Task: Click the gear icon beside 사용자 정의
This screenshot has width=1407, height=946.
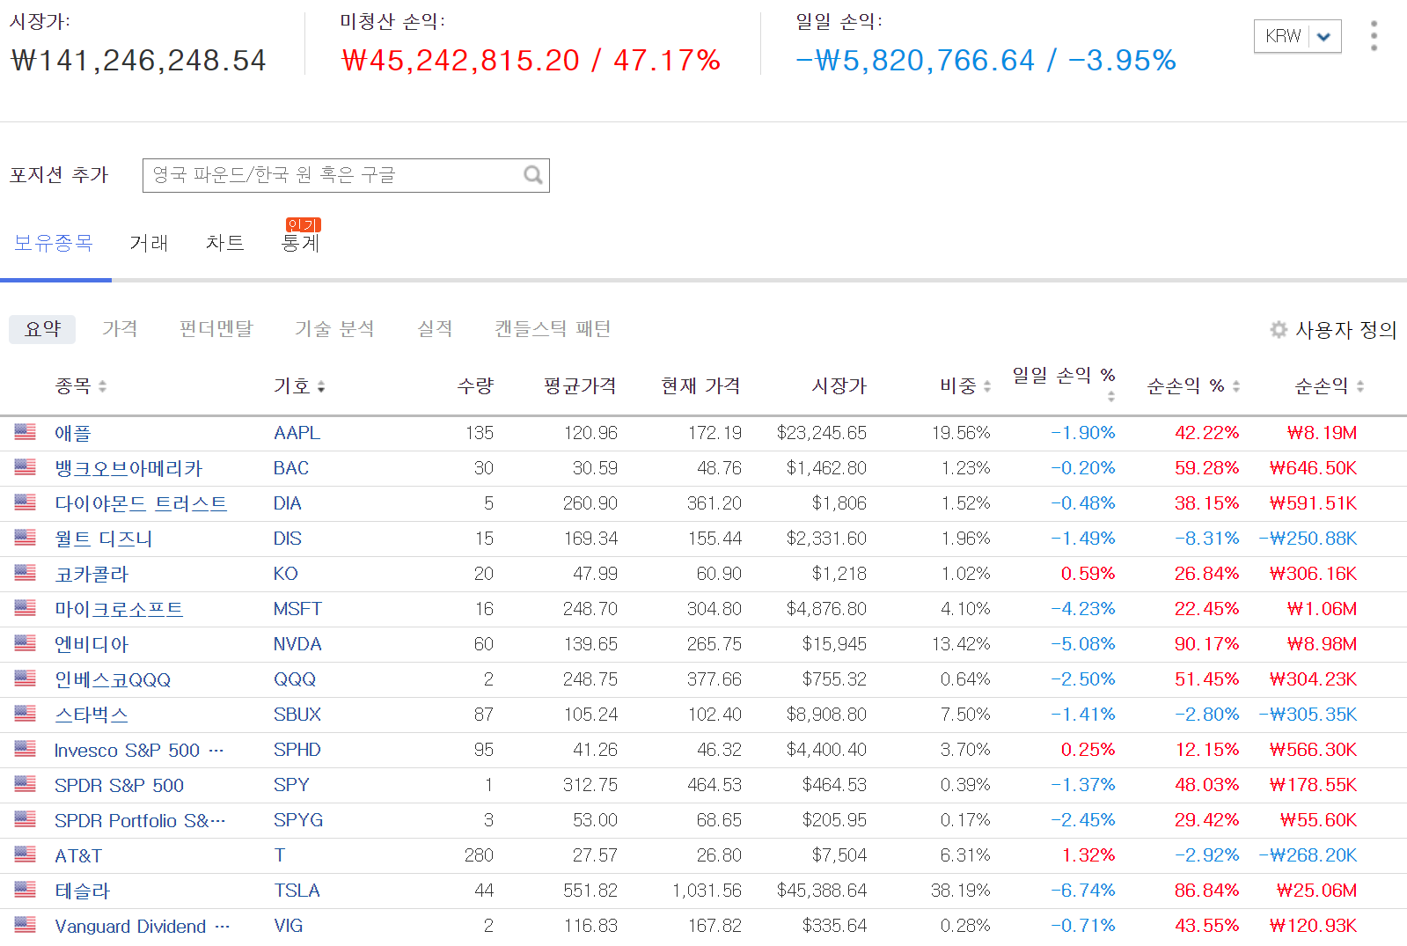Action: (1279, 330)
